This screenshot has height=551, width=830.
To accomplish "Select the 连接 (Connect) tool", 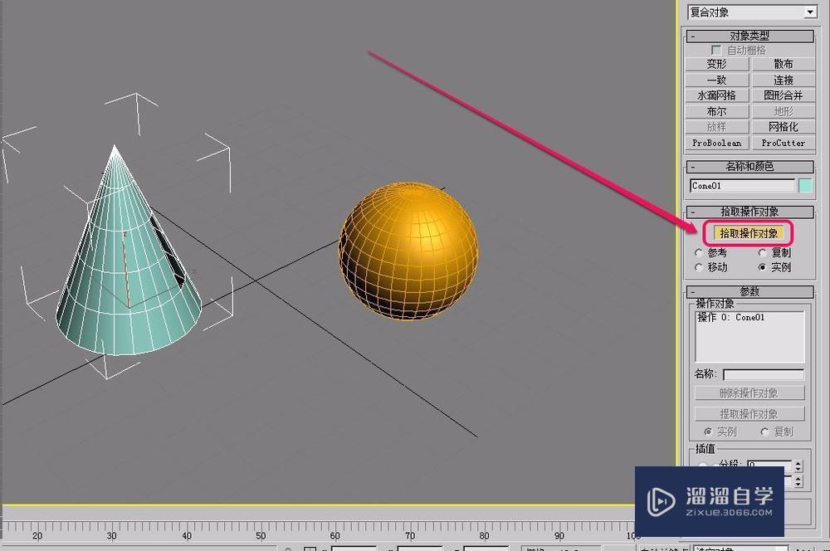I will click(782, 79).
